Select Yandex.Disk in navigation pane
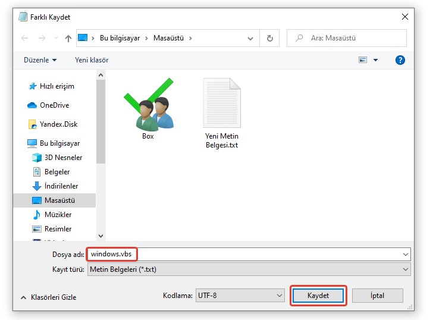This screenshot has height=320, width=433. (x=58, y=124)
